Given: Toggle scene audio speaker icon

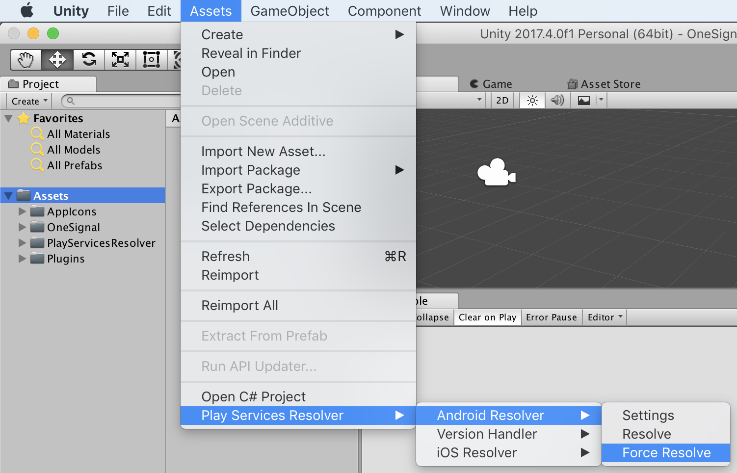Looking at the screenshot, I should coord(558,101).
